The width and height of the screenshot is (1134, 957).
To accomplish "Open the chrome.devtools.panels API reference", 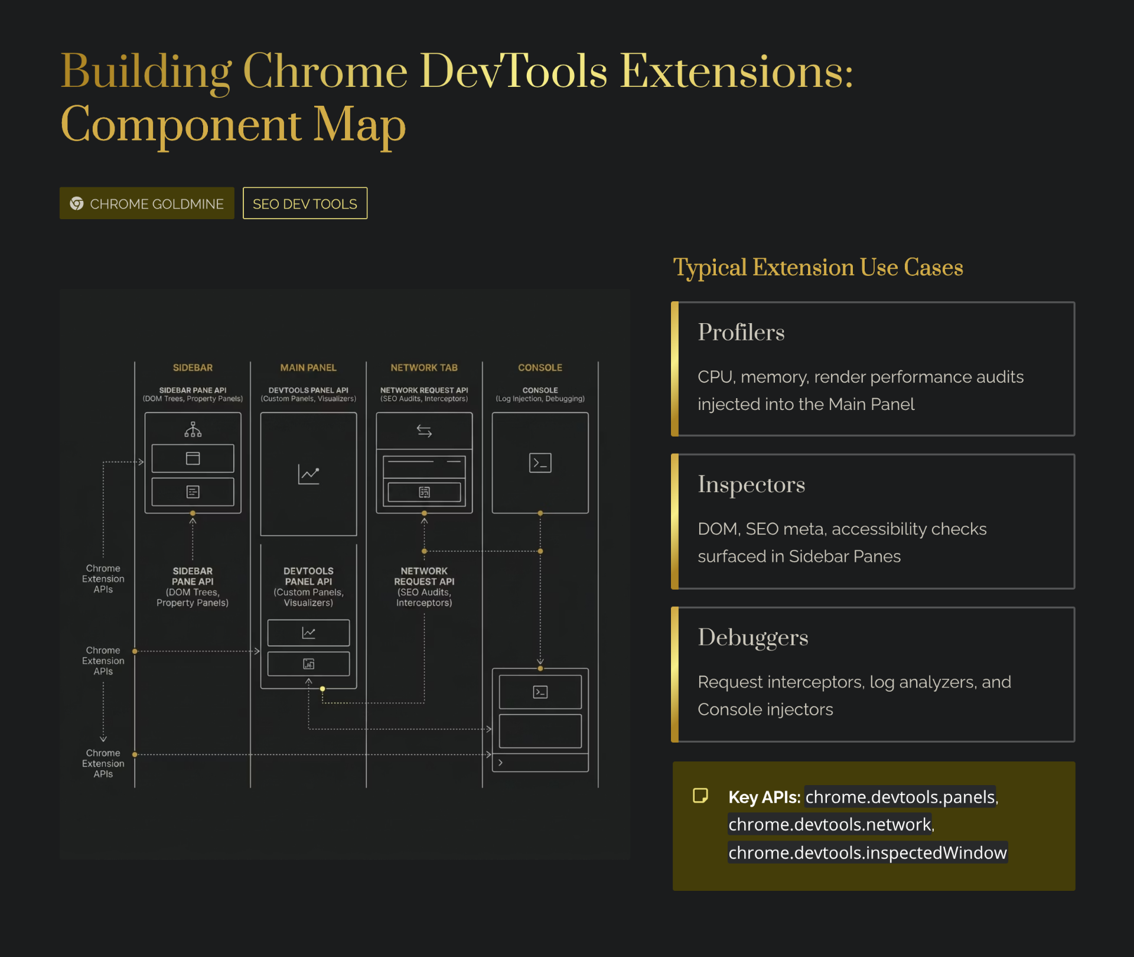I will 900,797.
